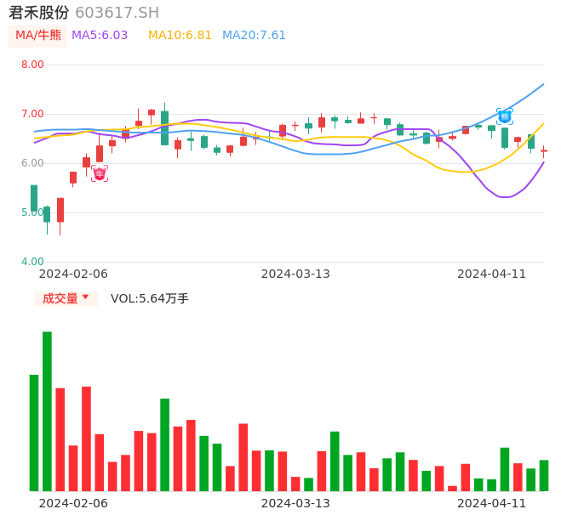584x515 pixels.
Task: Toggle the MA/牛熊 indicator button
Action: 38,36
